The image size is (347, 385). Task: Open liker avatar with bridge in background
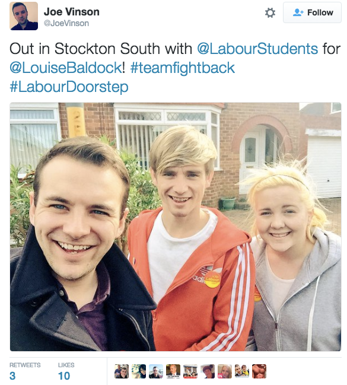tap(156, 371)
